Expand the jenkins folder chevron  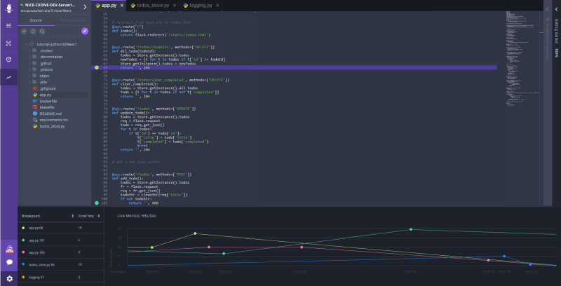(x=29, y=69)
